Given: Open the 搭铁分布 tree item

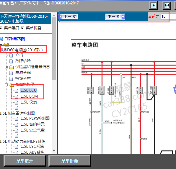Looking at the screenshot, I should (x=23, y=79).
